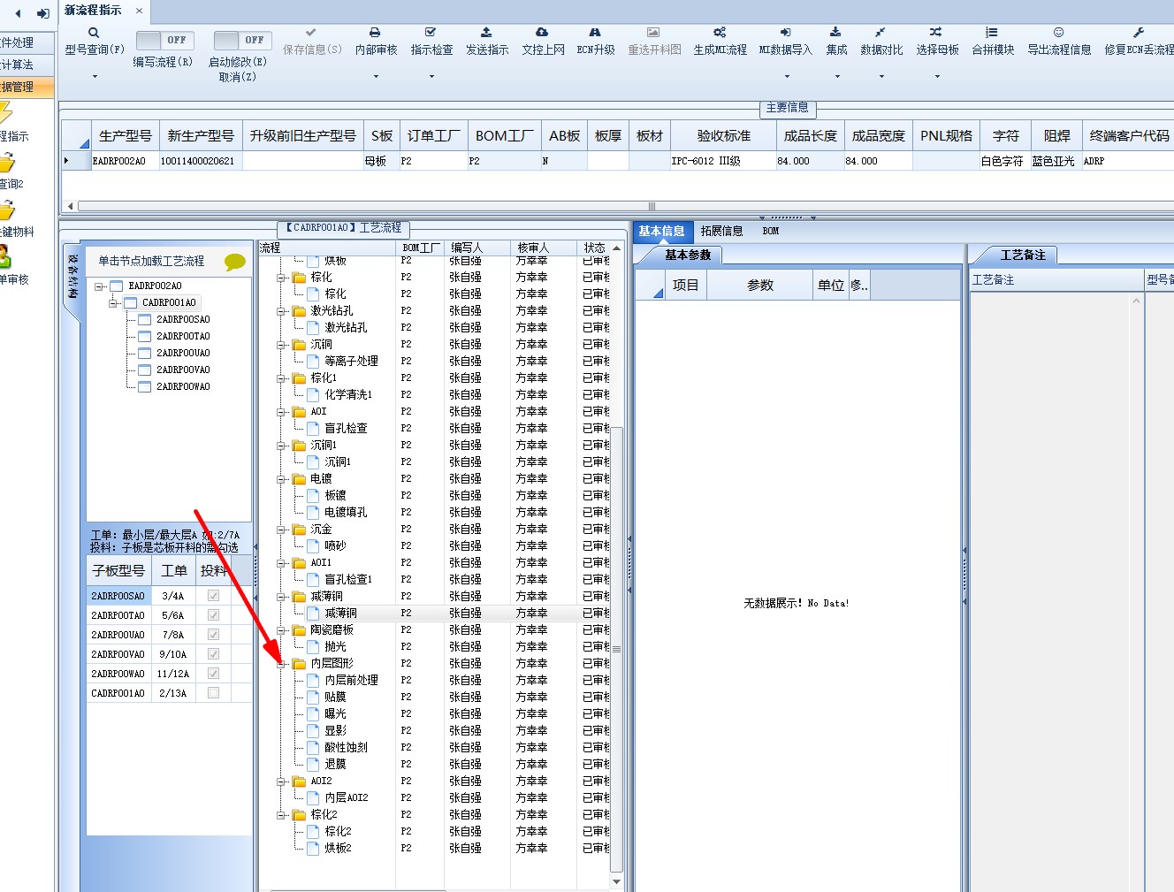This screenshot has width=1174, height=892.
Task: Click the 重选开料图 image icon
Action: click(x=653, y=33)
